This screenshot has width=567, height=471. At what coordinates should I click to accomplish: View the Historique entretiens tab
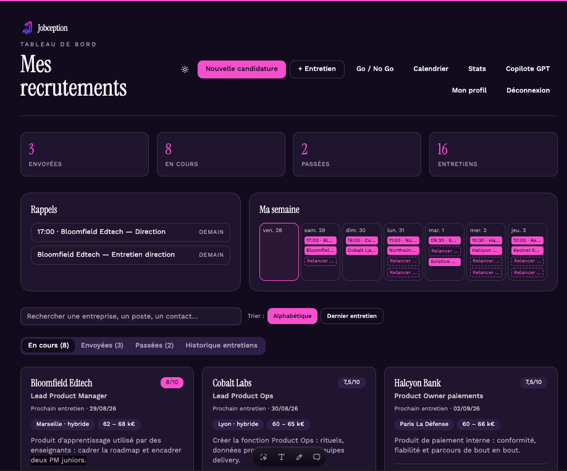point(222,346)
